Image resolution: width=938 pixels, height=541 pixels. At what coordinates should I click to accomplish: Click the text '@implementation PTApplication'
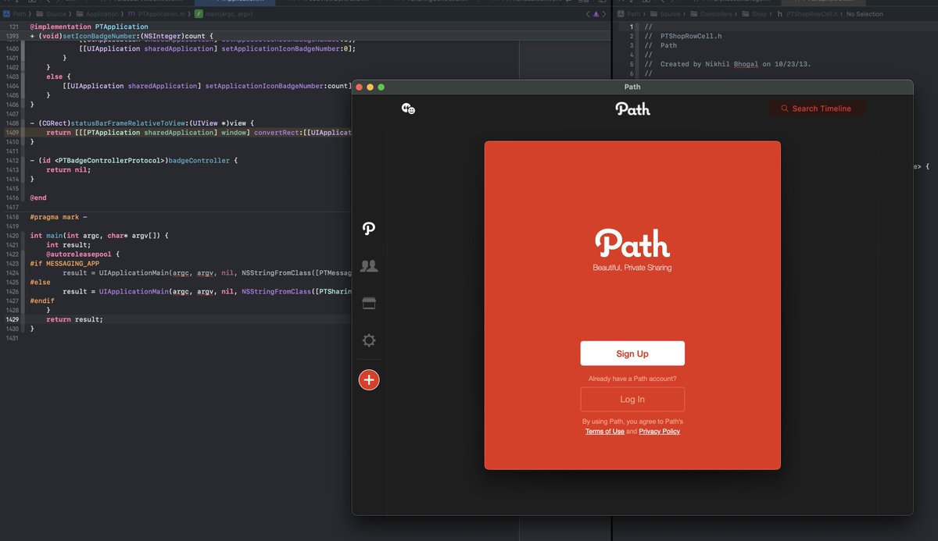click(88, 27)
